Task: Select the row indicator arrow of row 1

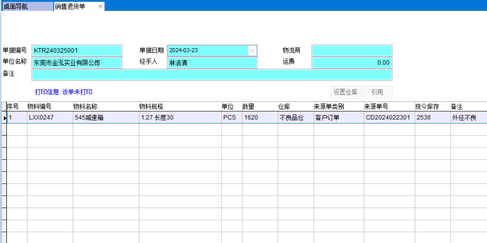Action: [4, 118]
